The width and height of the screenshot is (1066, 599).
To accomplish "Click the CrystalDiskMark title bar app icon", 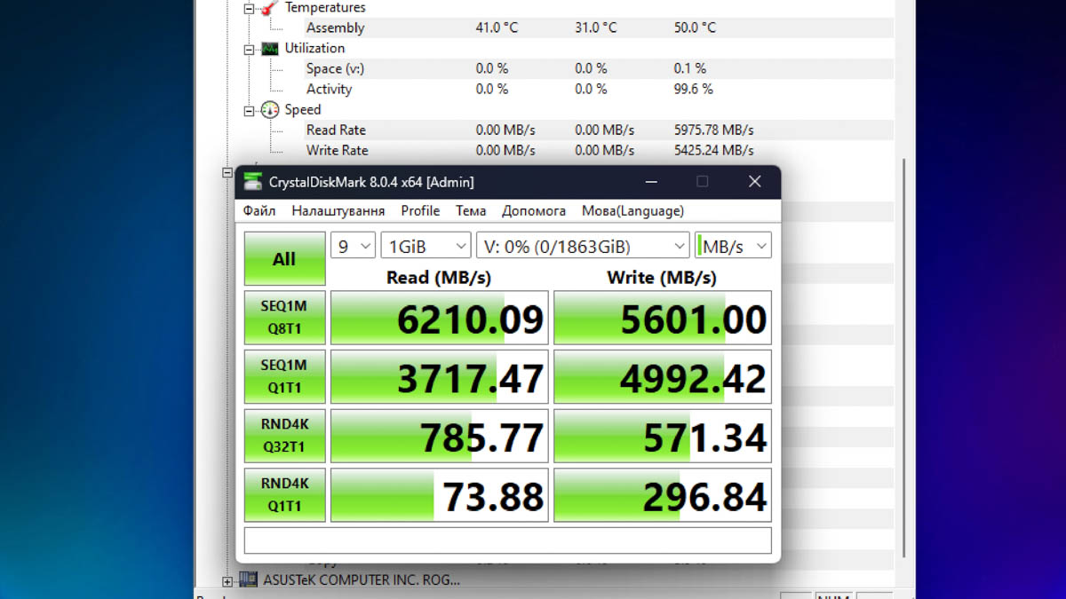I will 253,182.
